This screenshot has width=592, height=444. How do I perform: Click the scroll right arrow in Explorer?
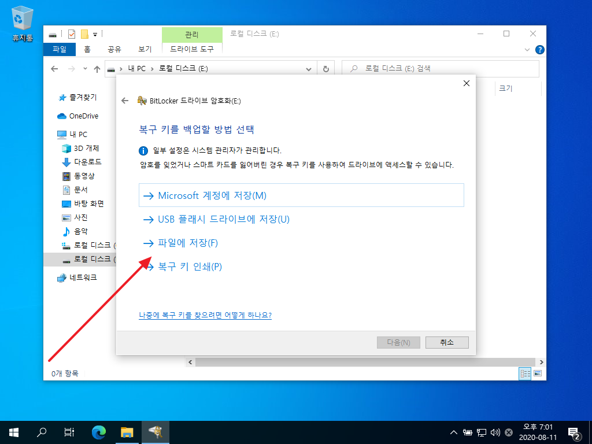(541, 362)
